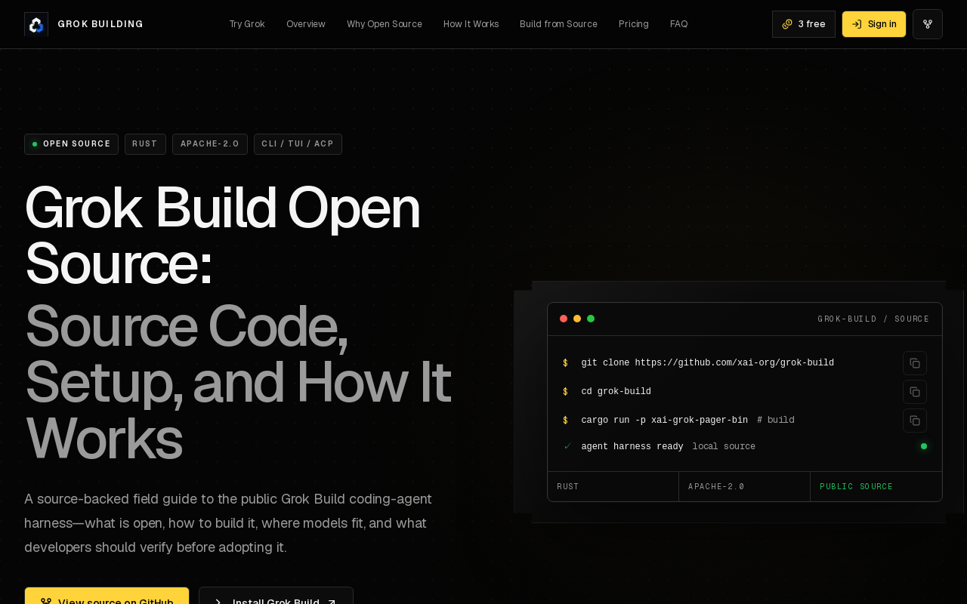Click the login arrow icon in Sign in
The image size is (967, 604).
(857, 24)
